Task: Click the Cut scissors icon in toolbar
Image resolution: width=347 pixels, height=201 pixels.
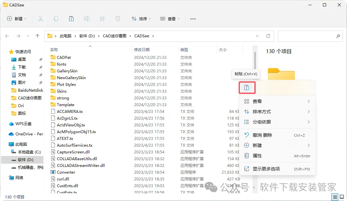Action: (x=40, y=19)
